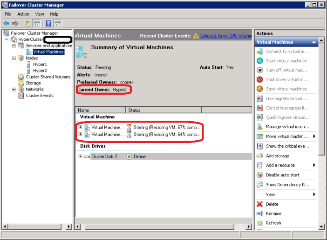Click the Add storage icon

260,156
